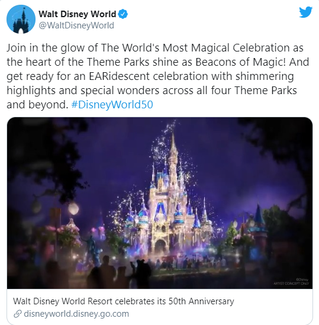Open the castle profile avatar
Screen dimensions: 319x325
(x=21, y=20)
